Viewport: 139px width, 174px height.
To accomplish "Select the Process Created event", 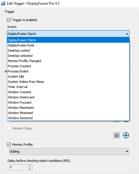I will click(x=68, y=66).
